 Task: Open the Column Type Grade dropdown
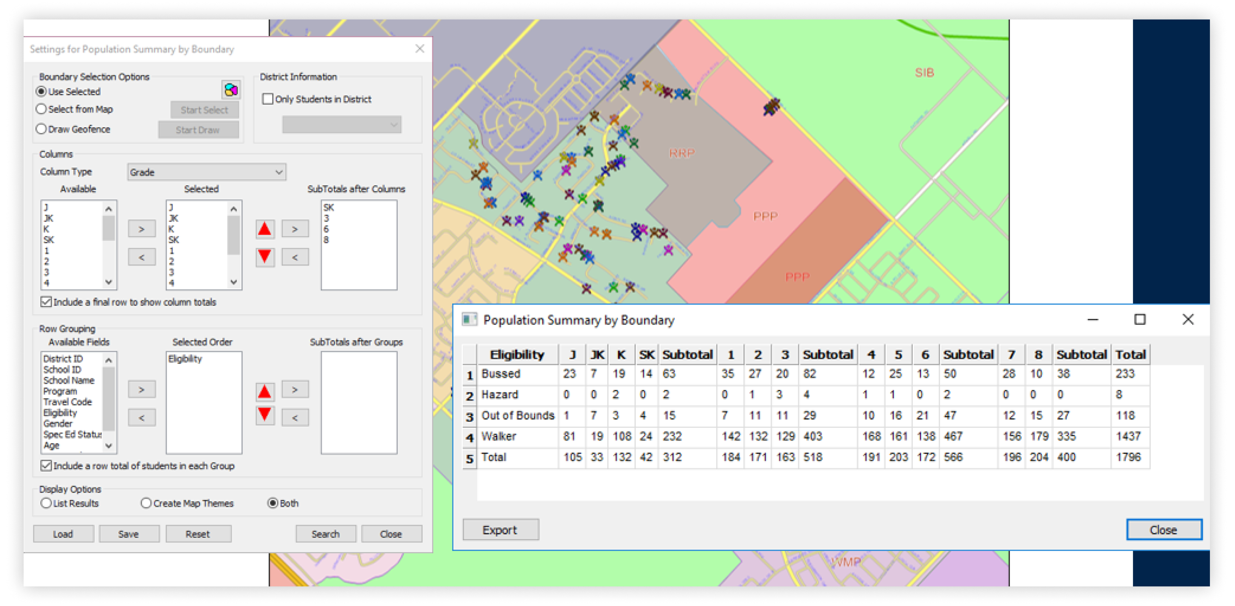click(206, 171)
